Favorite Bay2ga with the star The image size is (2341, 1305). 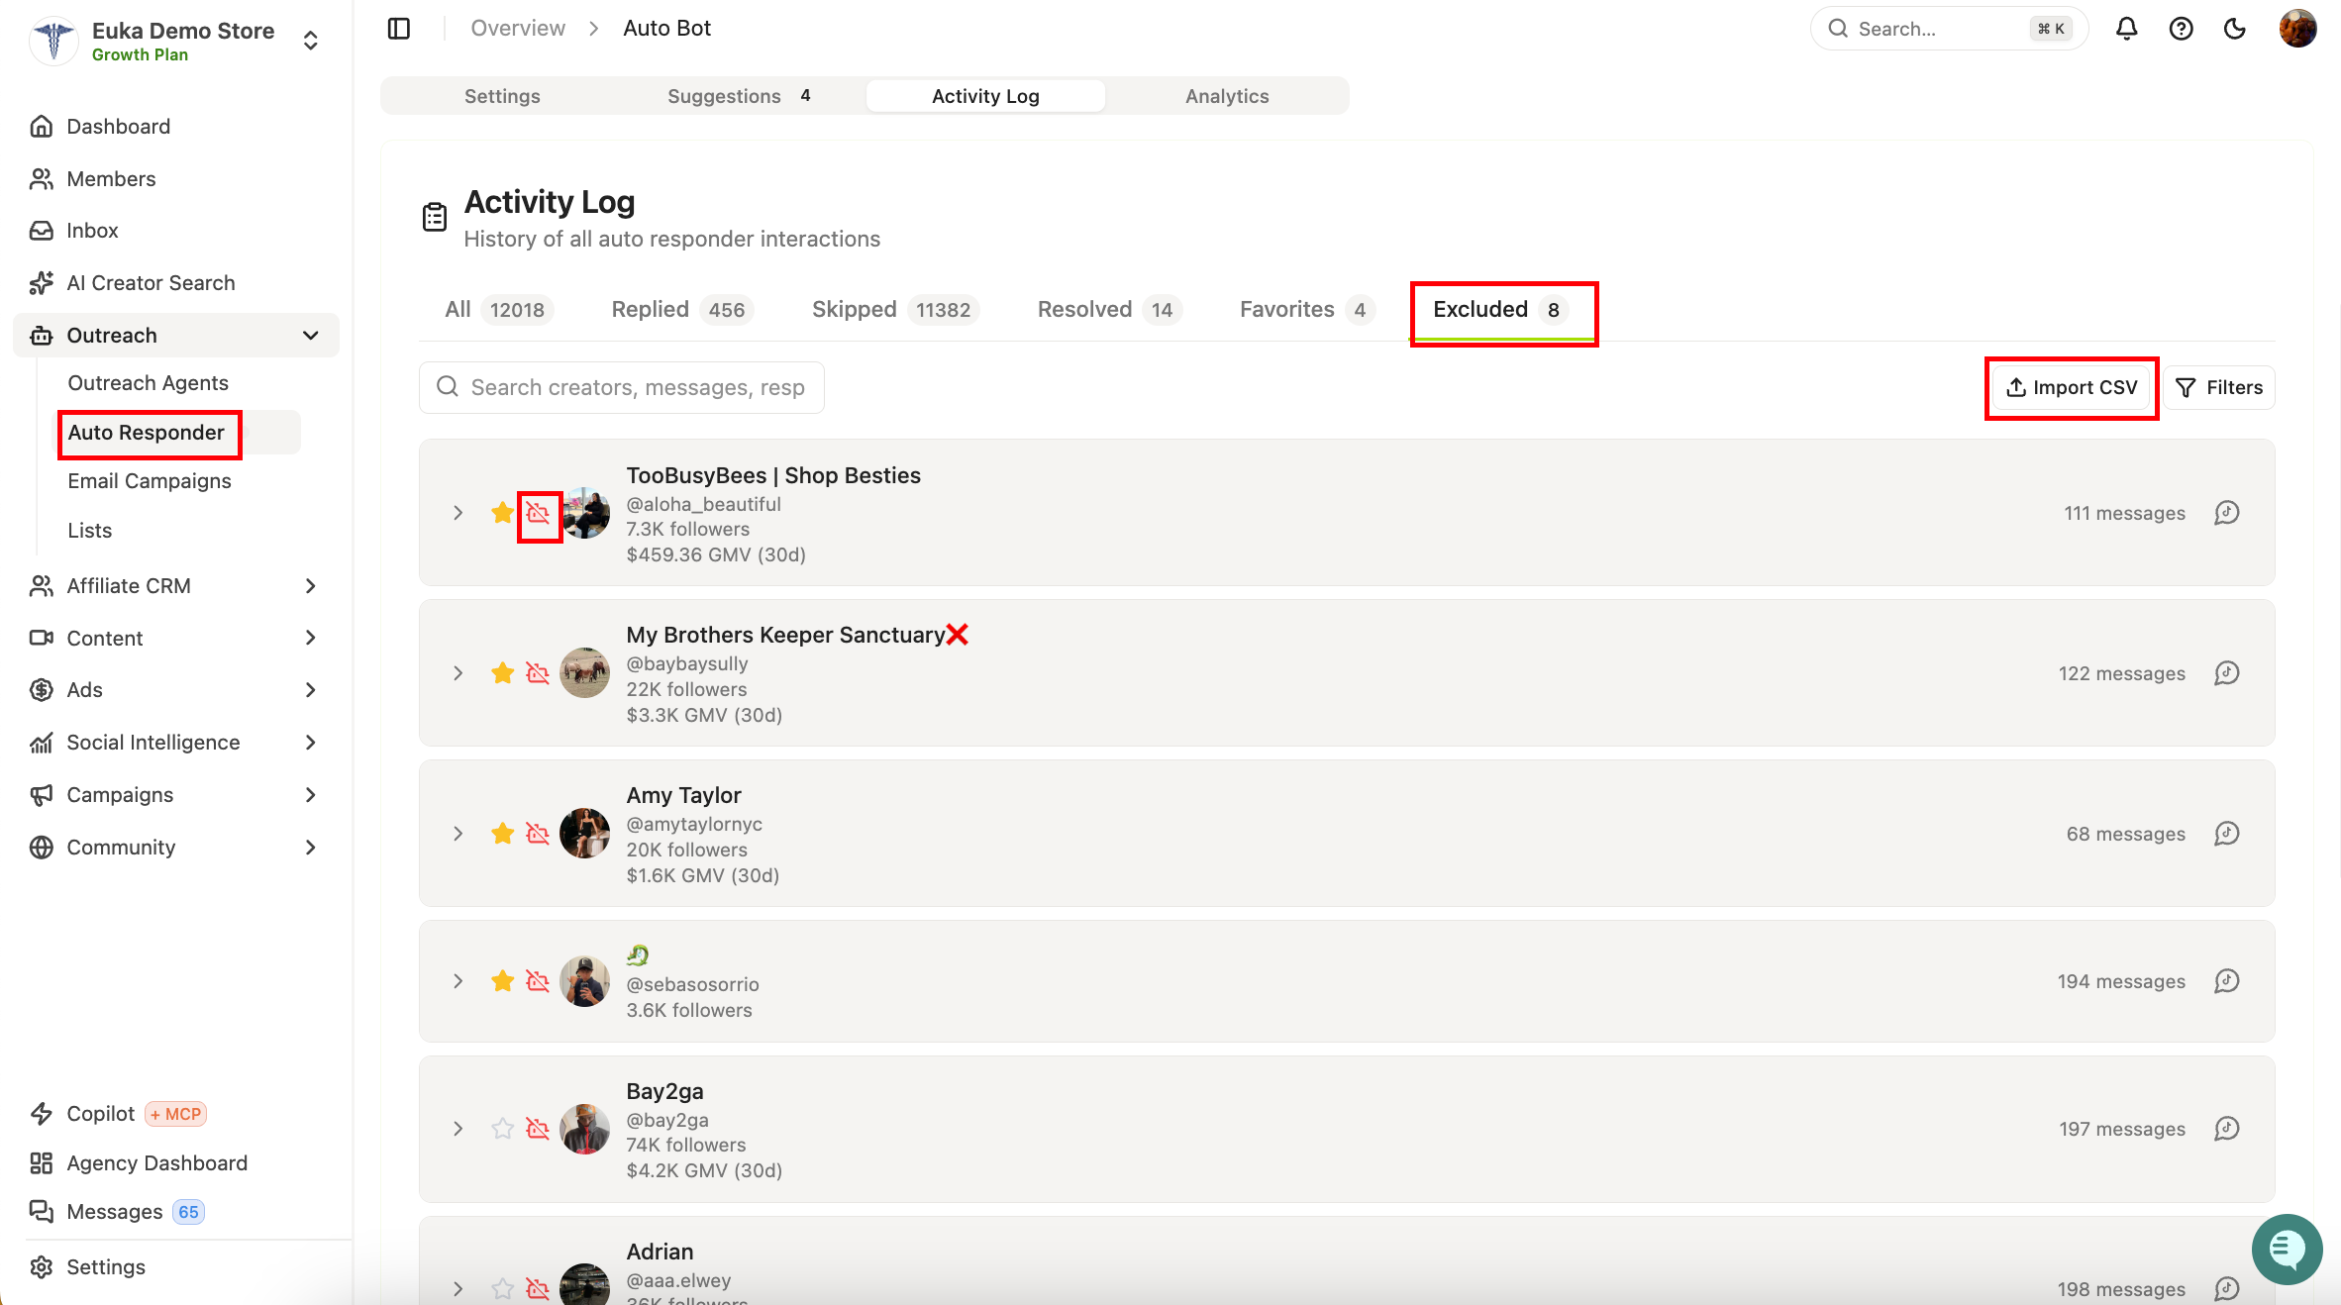click(x=503, y=1129)
